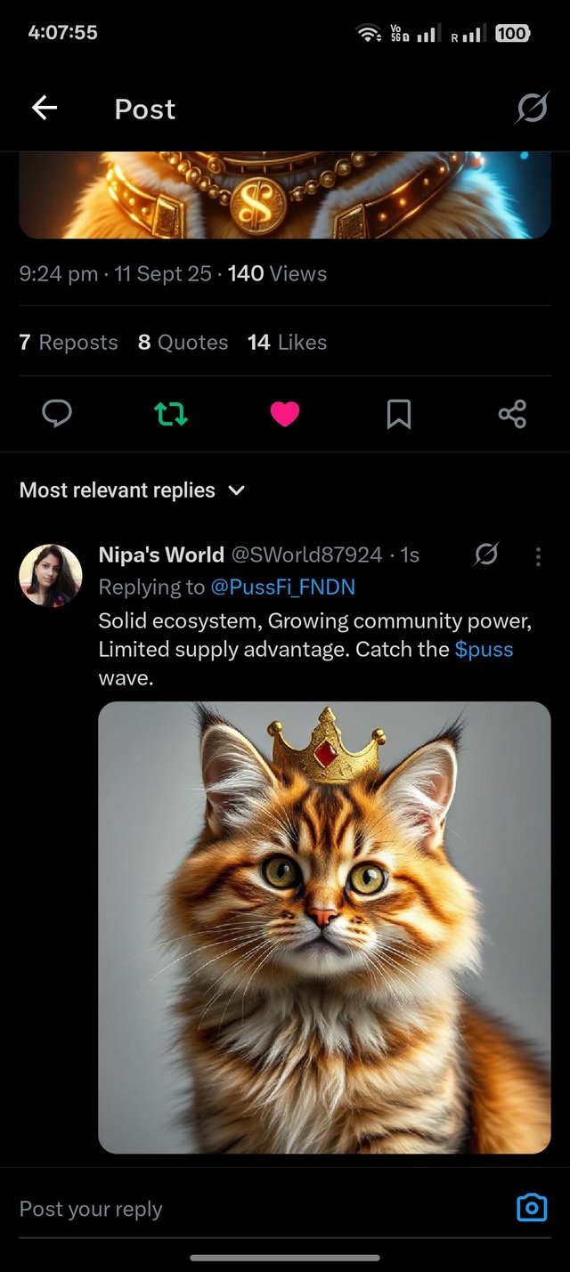
Task: View the 14 Likes list
Action: click(287, 343)
